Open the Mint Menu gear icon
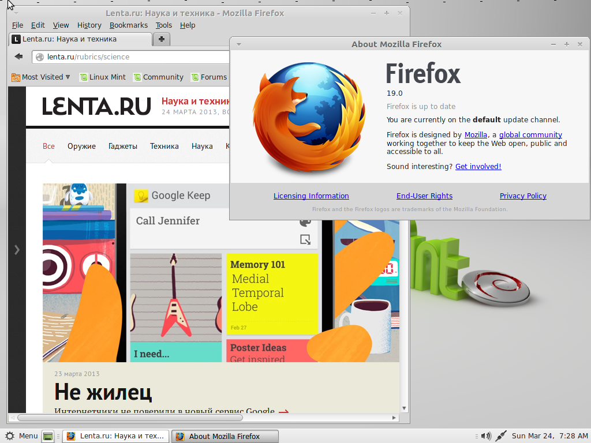This screenshot has height=443, width=591. (x=10, y=436)
